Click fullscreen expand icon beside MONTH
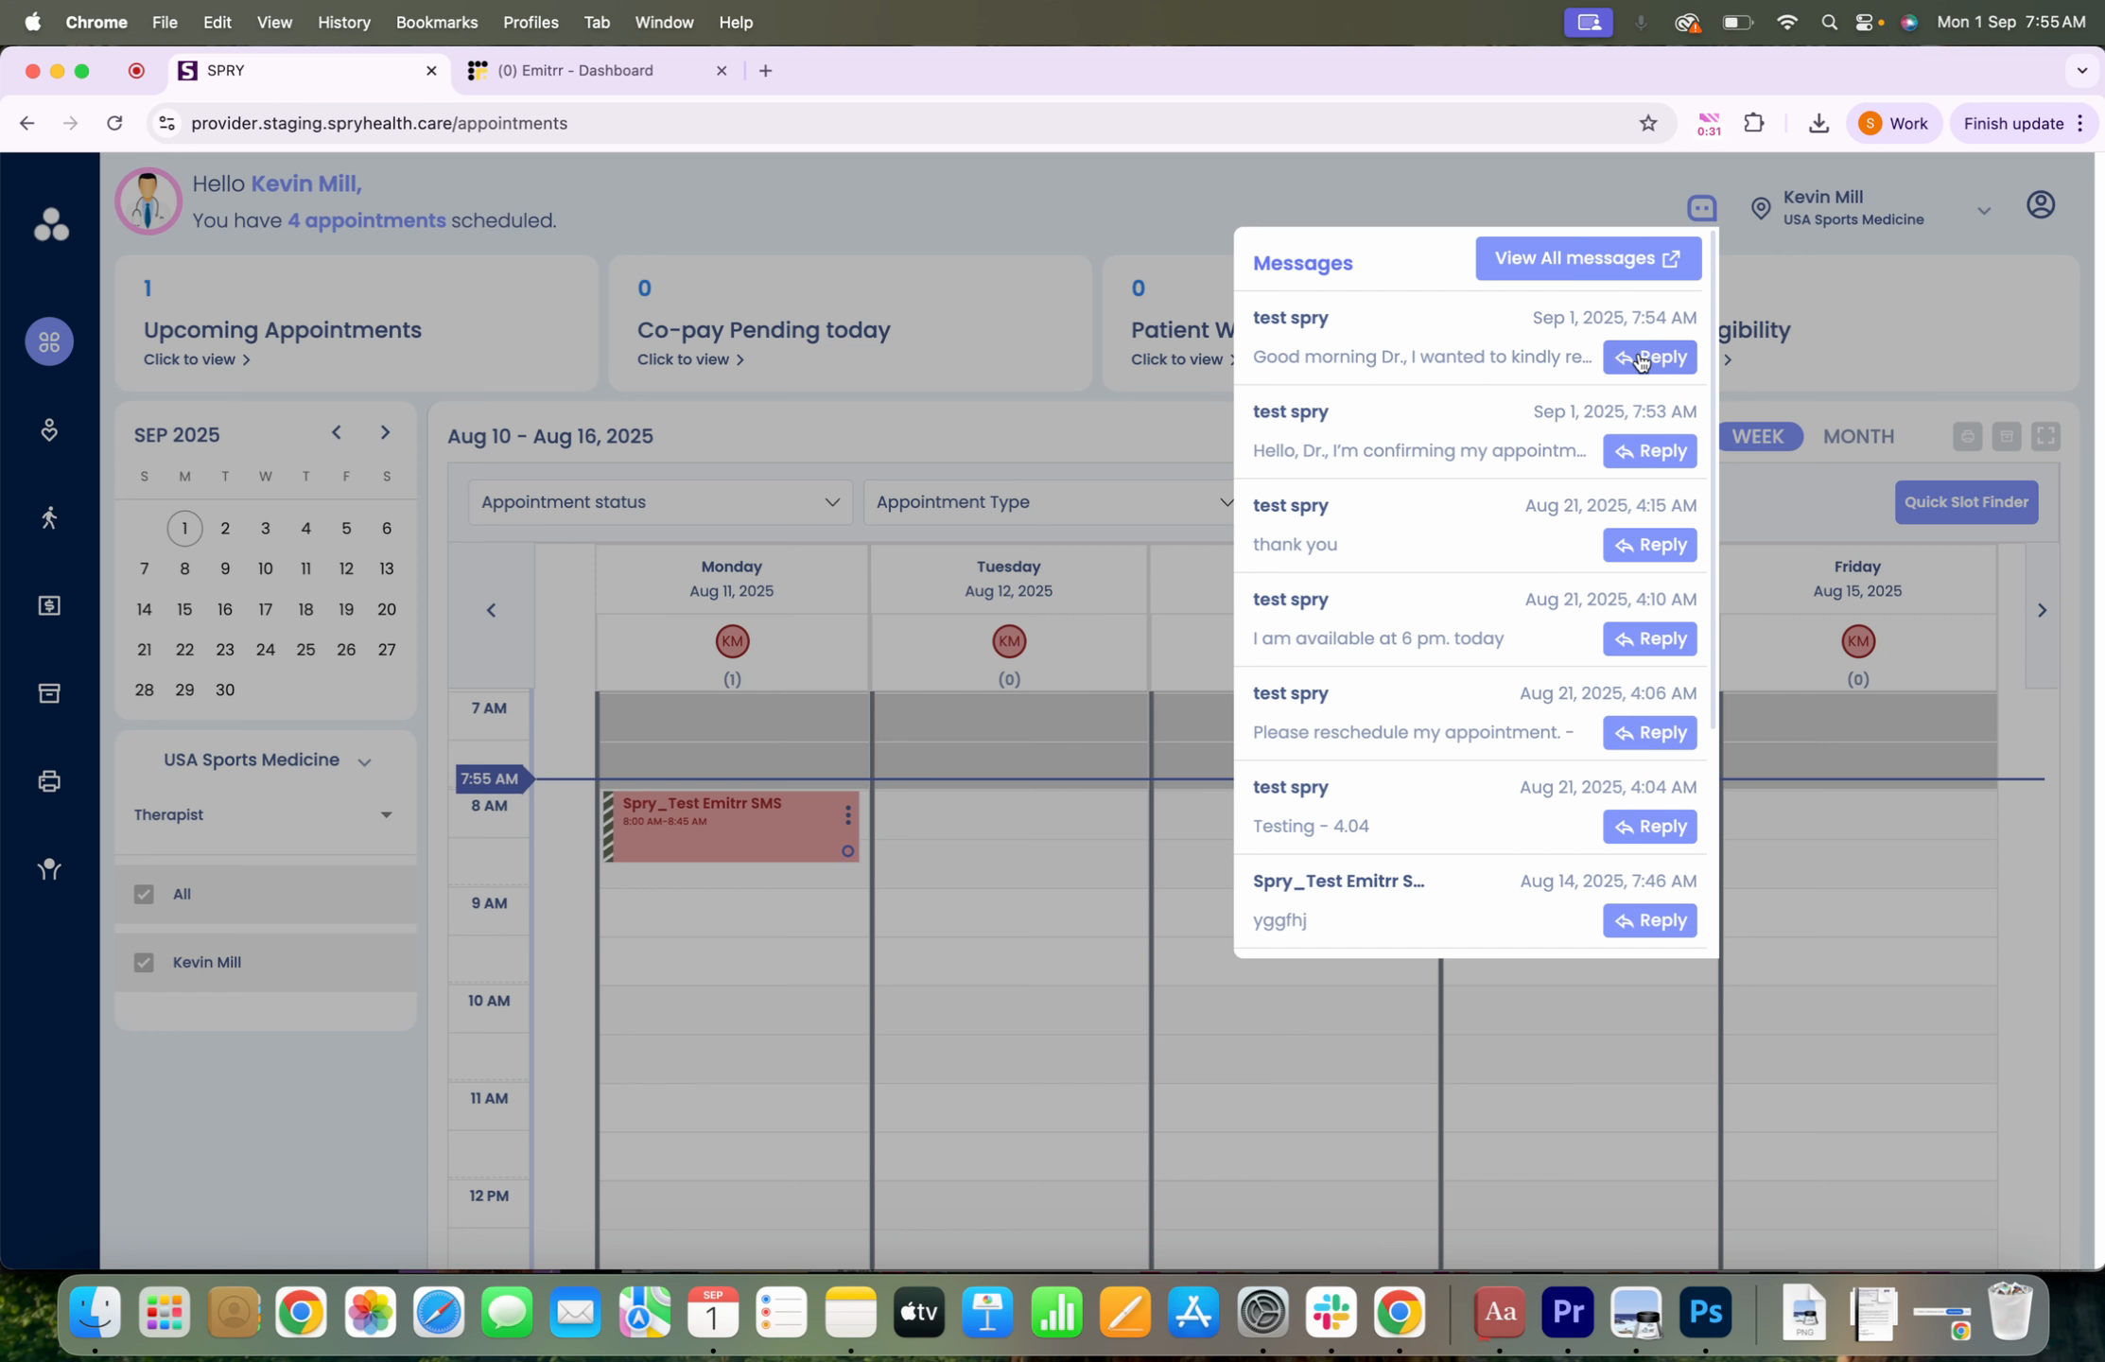This screenshot has height=1362, width=2105. [x=2045, y=436]
